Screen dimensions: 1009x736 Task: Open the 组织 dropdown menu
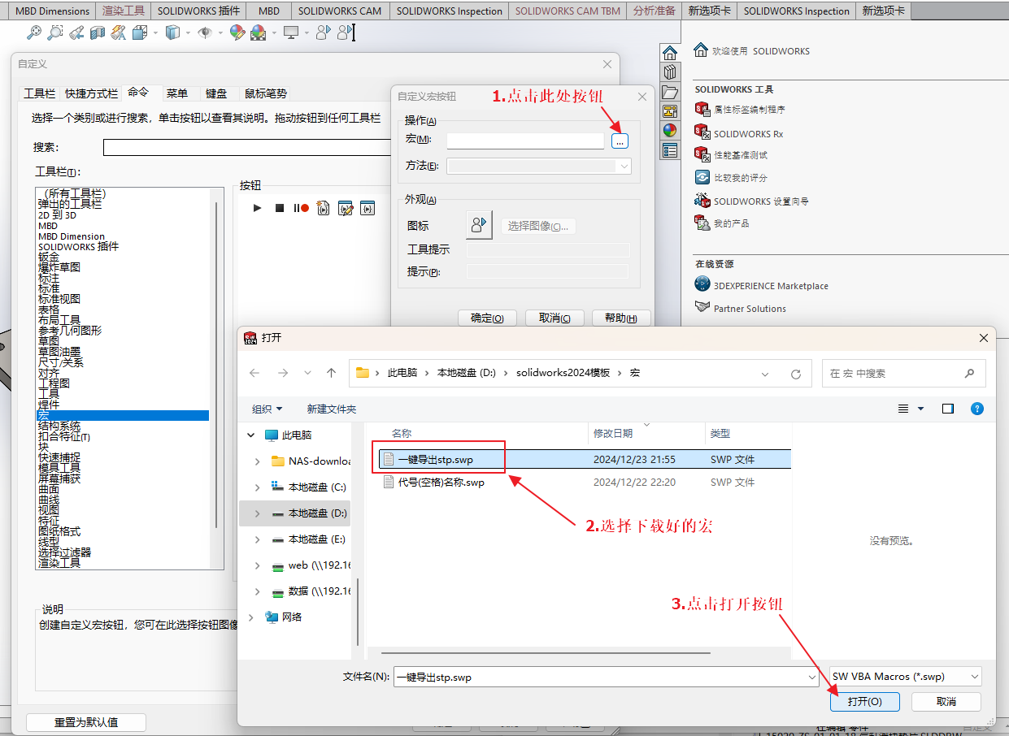(x=267, y=409)
